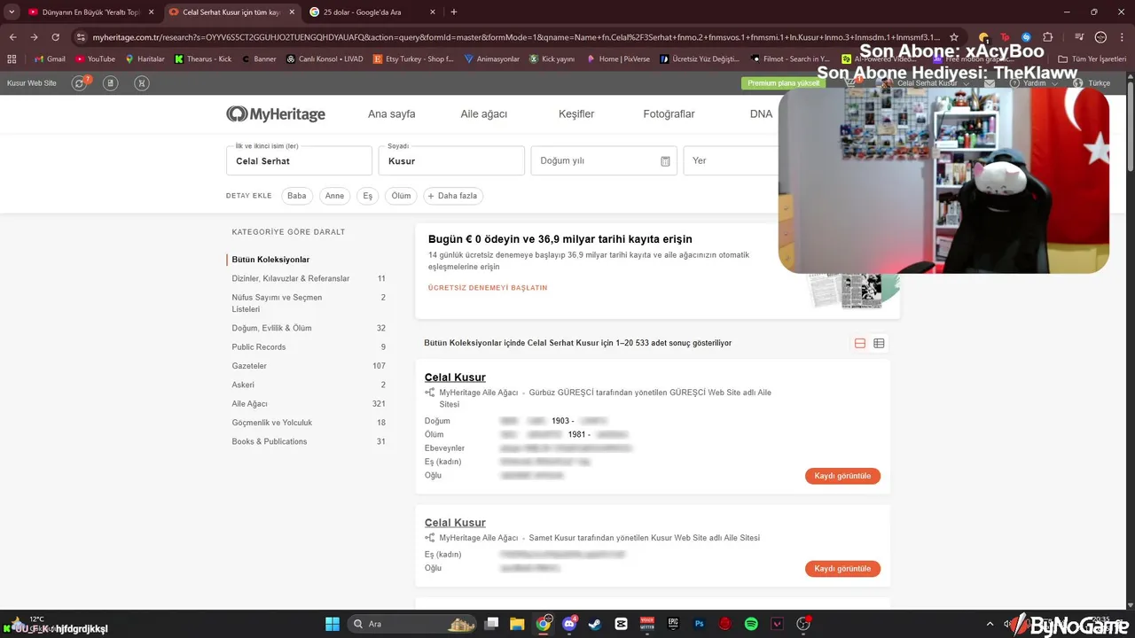This screenshot has height=638, width=1135.
Task: Expand the Türkçe language selector
Action: click(x=1092, y=83)
